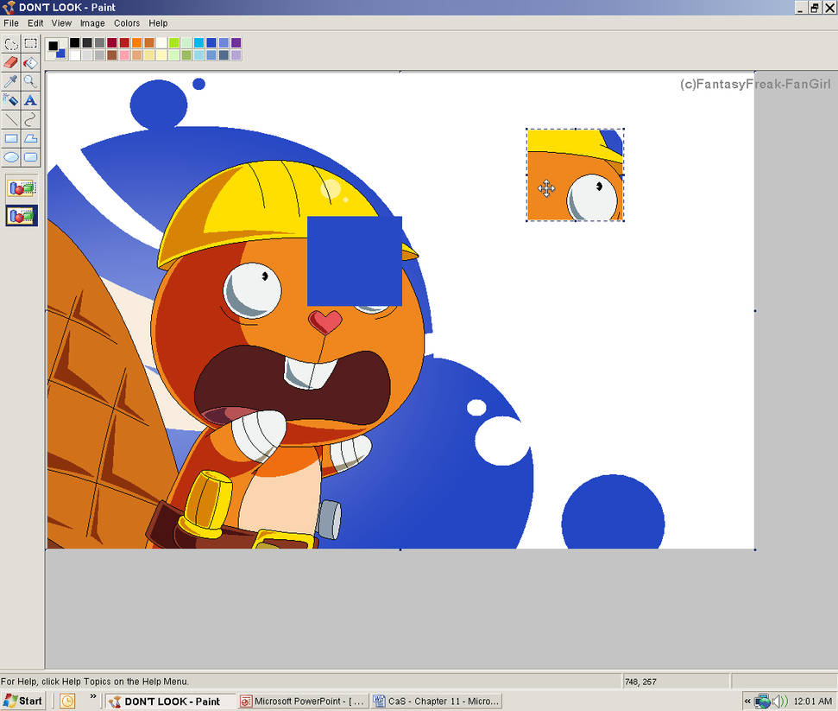Select the lime green swatch
Image resolution: width=838 pixels, height=711 pixels.
point(173,43)
